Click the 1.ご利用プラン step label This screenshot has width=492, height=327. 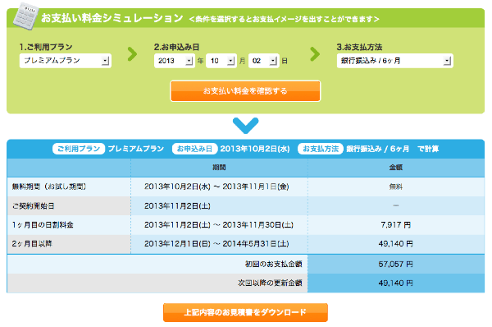[x=46, y=47]
